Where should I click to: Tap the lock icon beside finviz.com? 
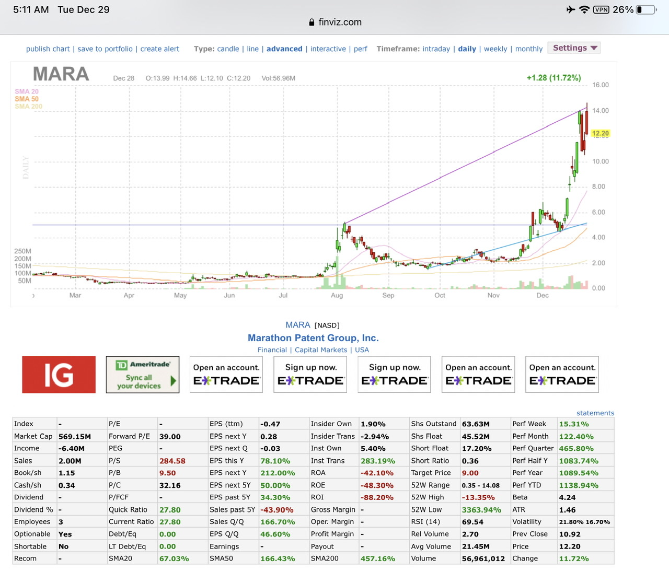pyautogui.click(x=312, y=22)
